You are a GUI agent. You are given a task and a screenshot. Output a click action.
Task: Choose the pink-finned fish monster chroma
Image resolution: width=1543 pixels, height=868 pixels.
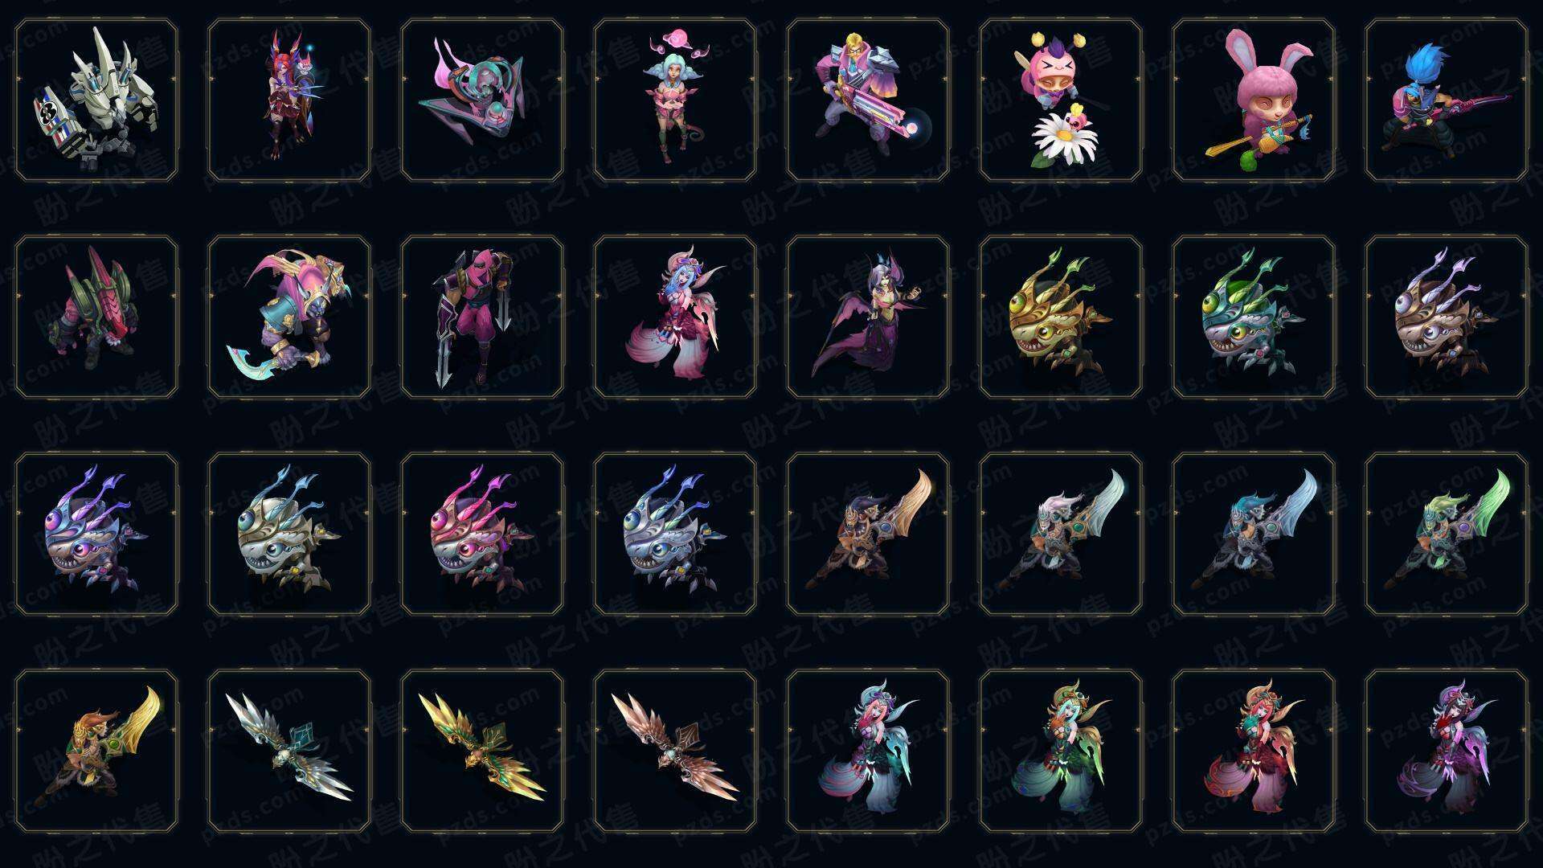click(482, 534)
